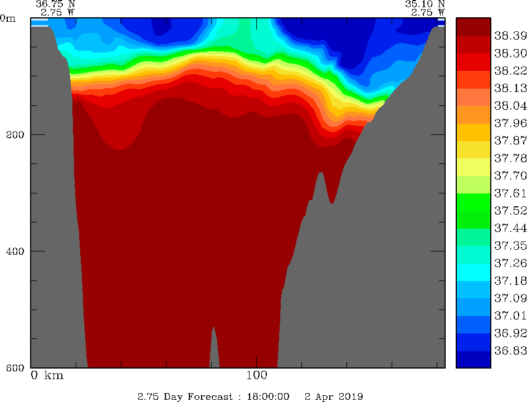The width and height of the screenshot is (527, 402).
Task: Click the 37.70 scale value
Action: (x=510, y=176)
